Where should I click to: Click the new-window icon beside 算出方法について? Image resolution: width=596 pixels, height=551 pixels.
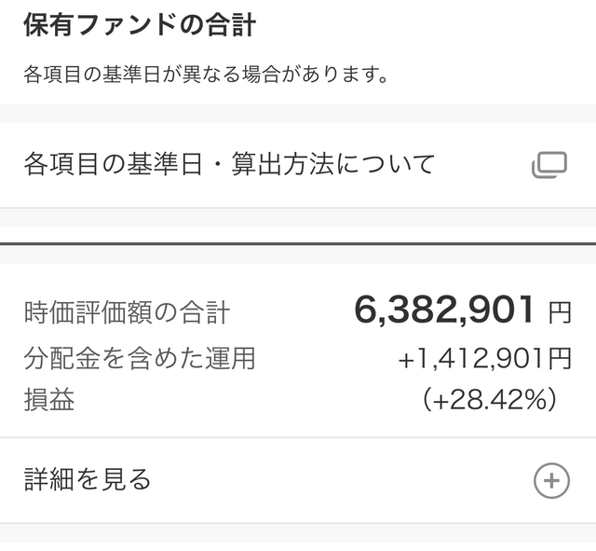click(549, 165)
